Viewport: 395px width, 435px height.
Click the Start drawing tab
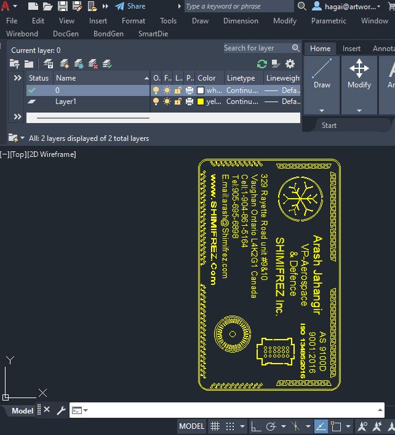pyautogui.click(x=329, y=126)
